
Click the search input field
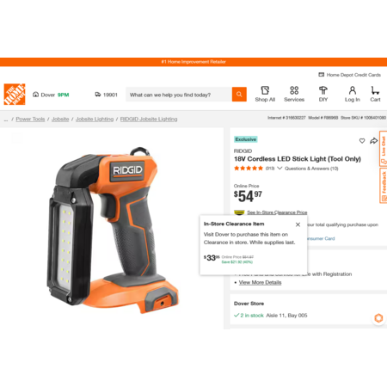pos(179,95)
